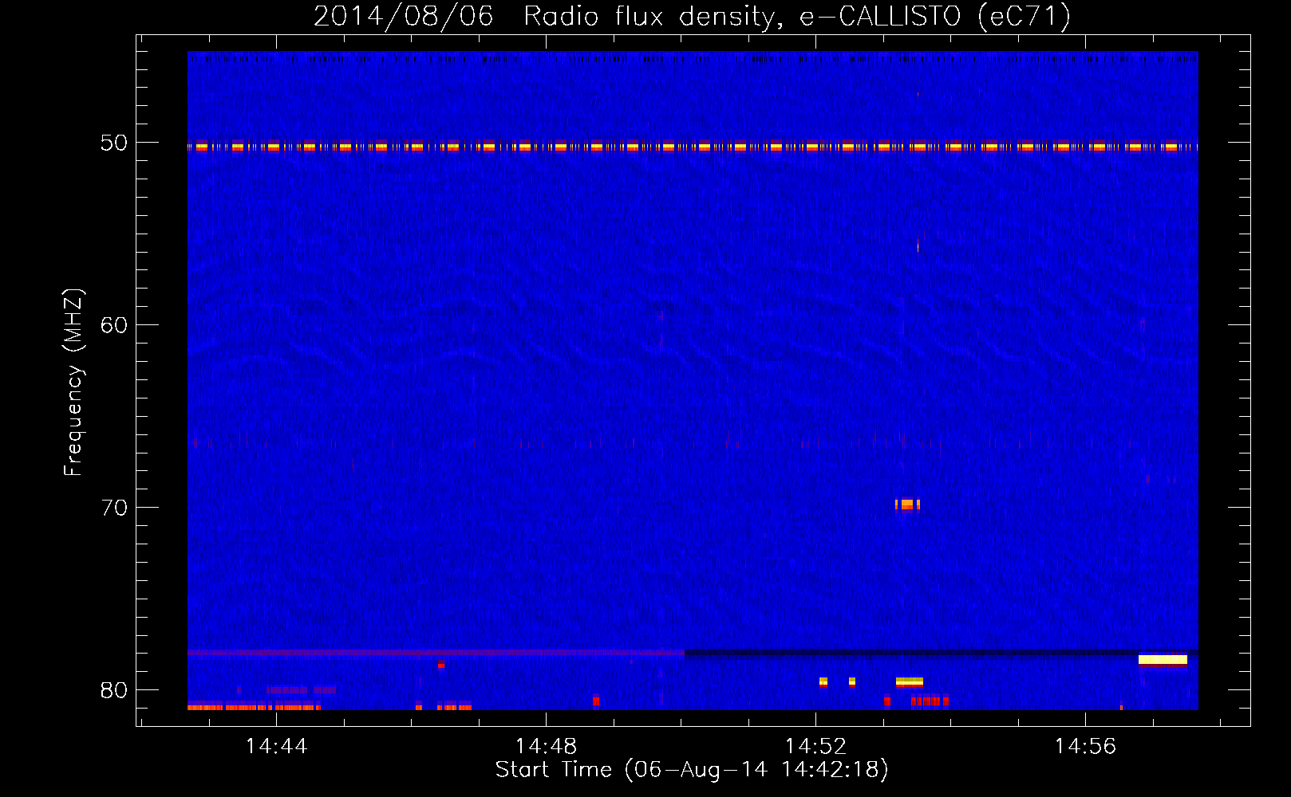Click the 60 frequency tick label
1291x797 pixels.
point(114,325)
